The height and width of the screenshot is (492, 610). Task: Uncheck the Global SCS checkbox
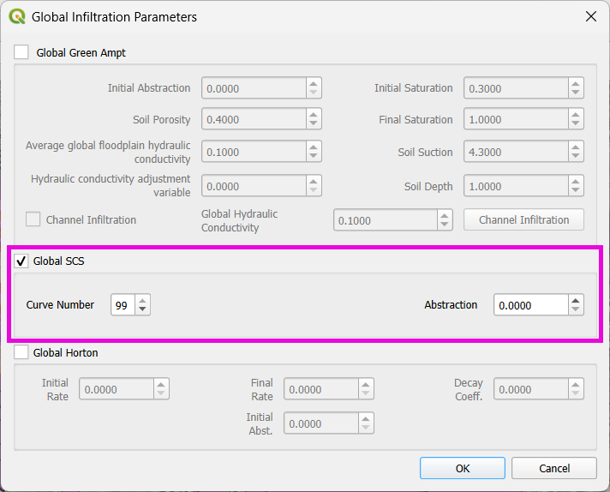click(21, 261)
